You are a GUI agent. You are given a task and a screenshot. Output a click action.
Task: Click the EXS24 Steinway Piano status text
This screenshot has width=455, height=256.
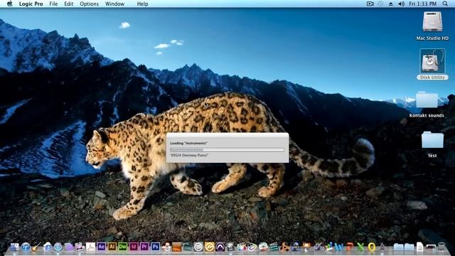189,155
